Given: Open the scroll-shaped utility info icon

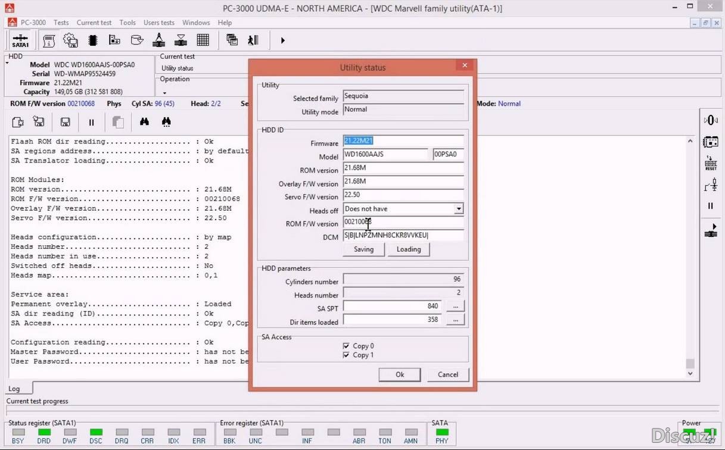Looking at the screenshot, I should click(49, 40).
